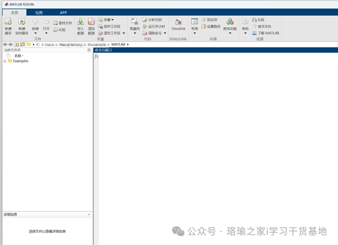Click 保存工作区 (Save Workspace)
338x245 pixels.
(x=109, y=26)
